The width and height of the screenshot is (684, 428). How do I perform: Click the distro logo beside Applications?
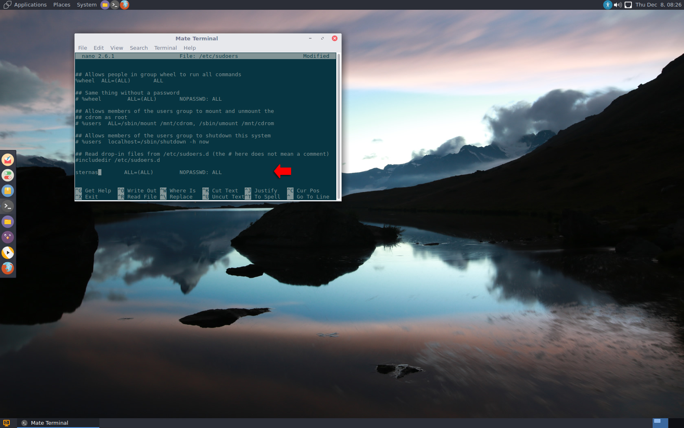coord(7,5)
